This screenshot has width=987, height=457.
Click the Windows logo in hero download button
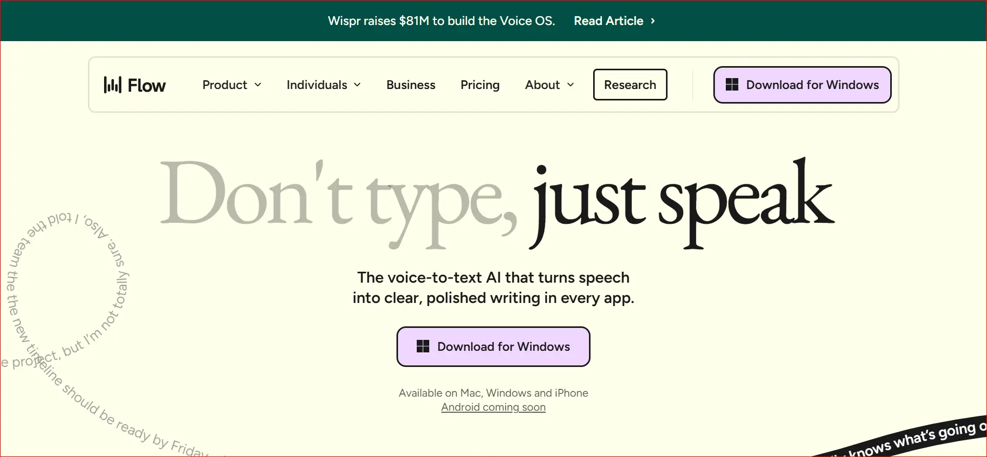(x=423, y=347)
